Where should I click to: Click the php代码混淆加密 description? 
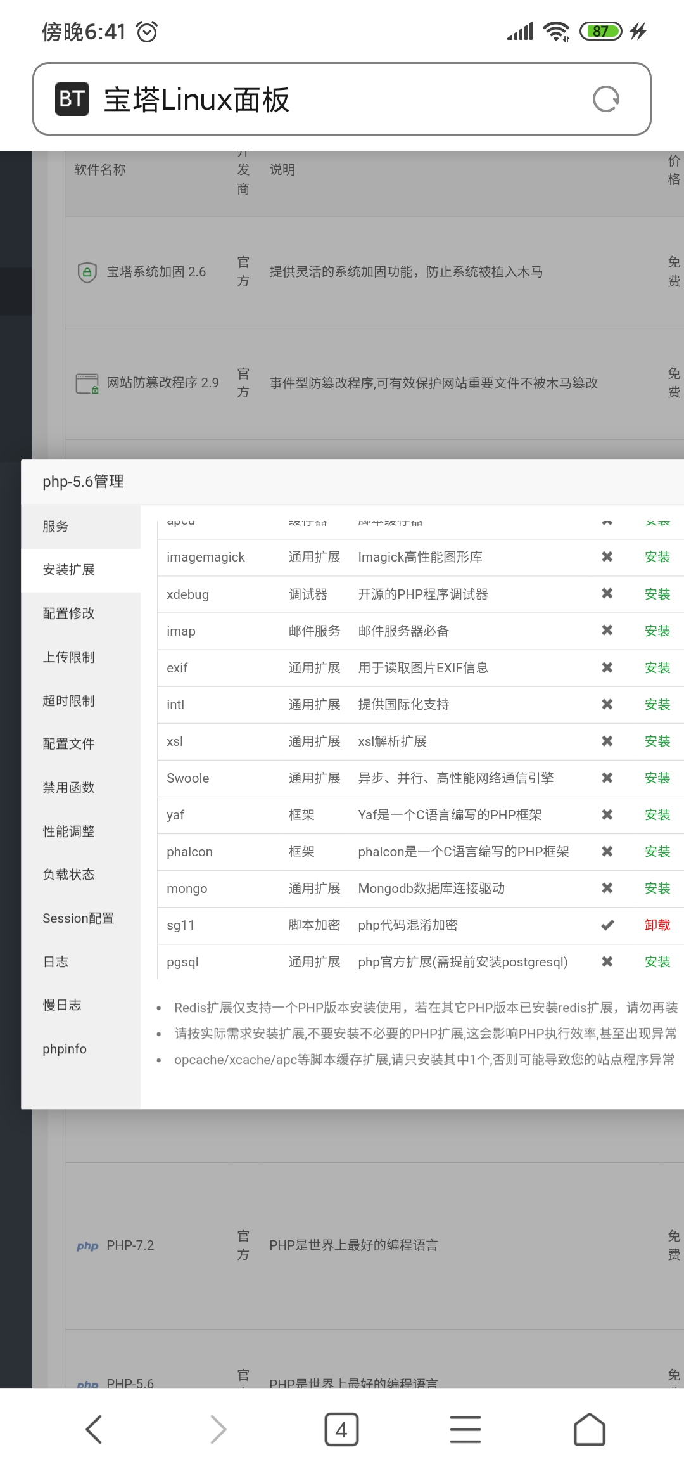408,925
